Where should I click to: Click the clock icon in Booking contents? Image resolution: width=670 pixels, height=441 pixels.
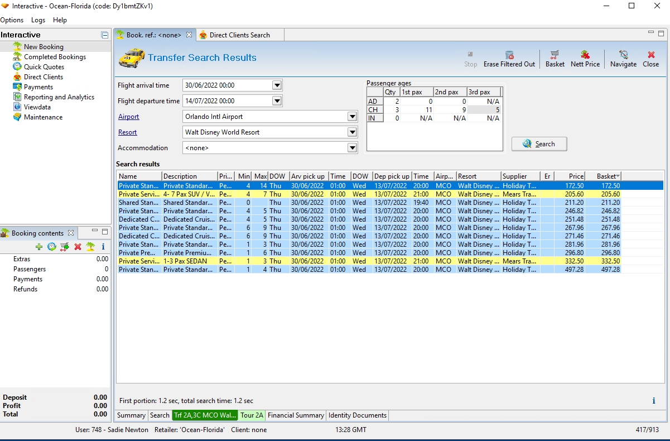pos(51,247)
